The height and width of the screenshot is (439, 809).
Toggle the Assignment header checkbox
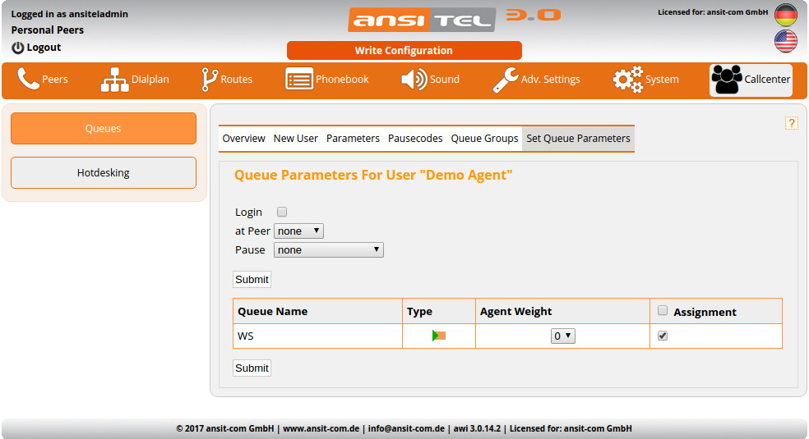[663, 311]
